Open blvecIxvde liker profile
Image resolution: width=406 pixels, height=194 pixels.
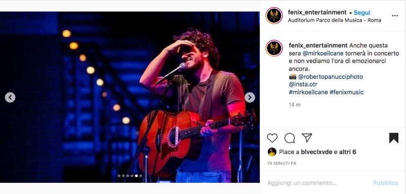pyautogui.click(x=316, y=152)
